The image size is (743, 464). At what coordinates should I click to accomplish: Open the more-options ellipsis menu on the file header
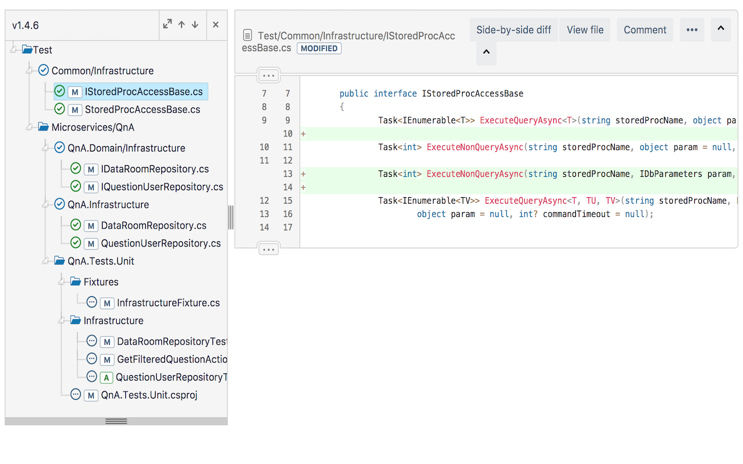pos(692,30)
